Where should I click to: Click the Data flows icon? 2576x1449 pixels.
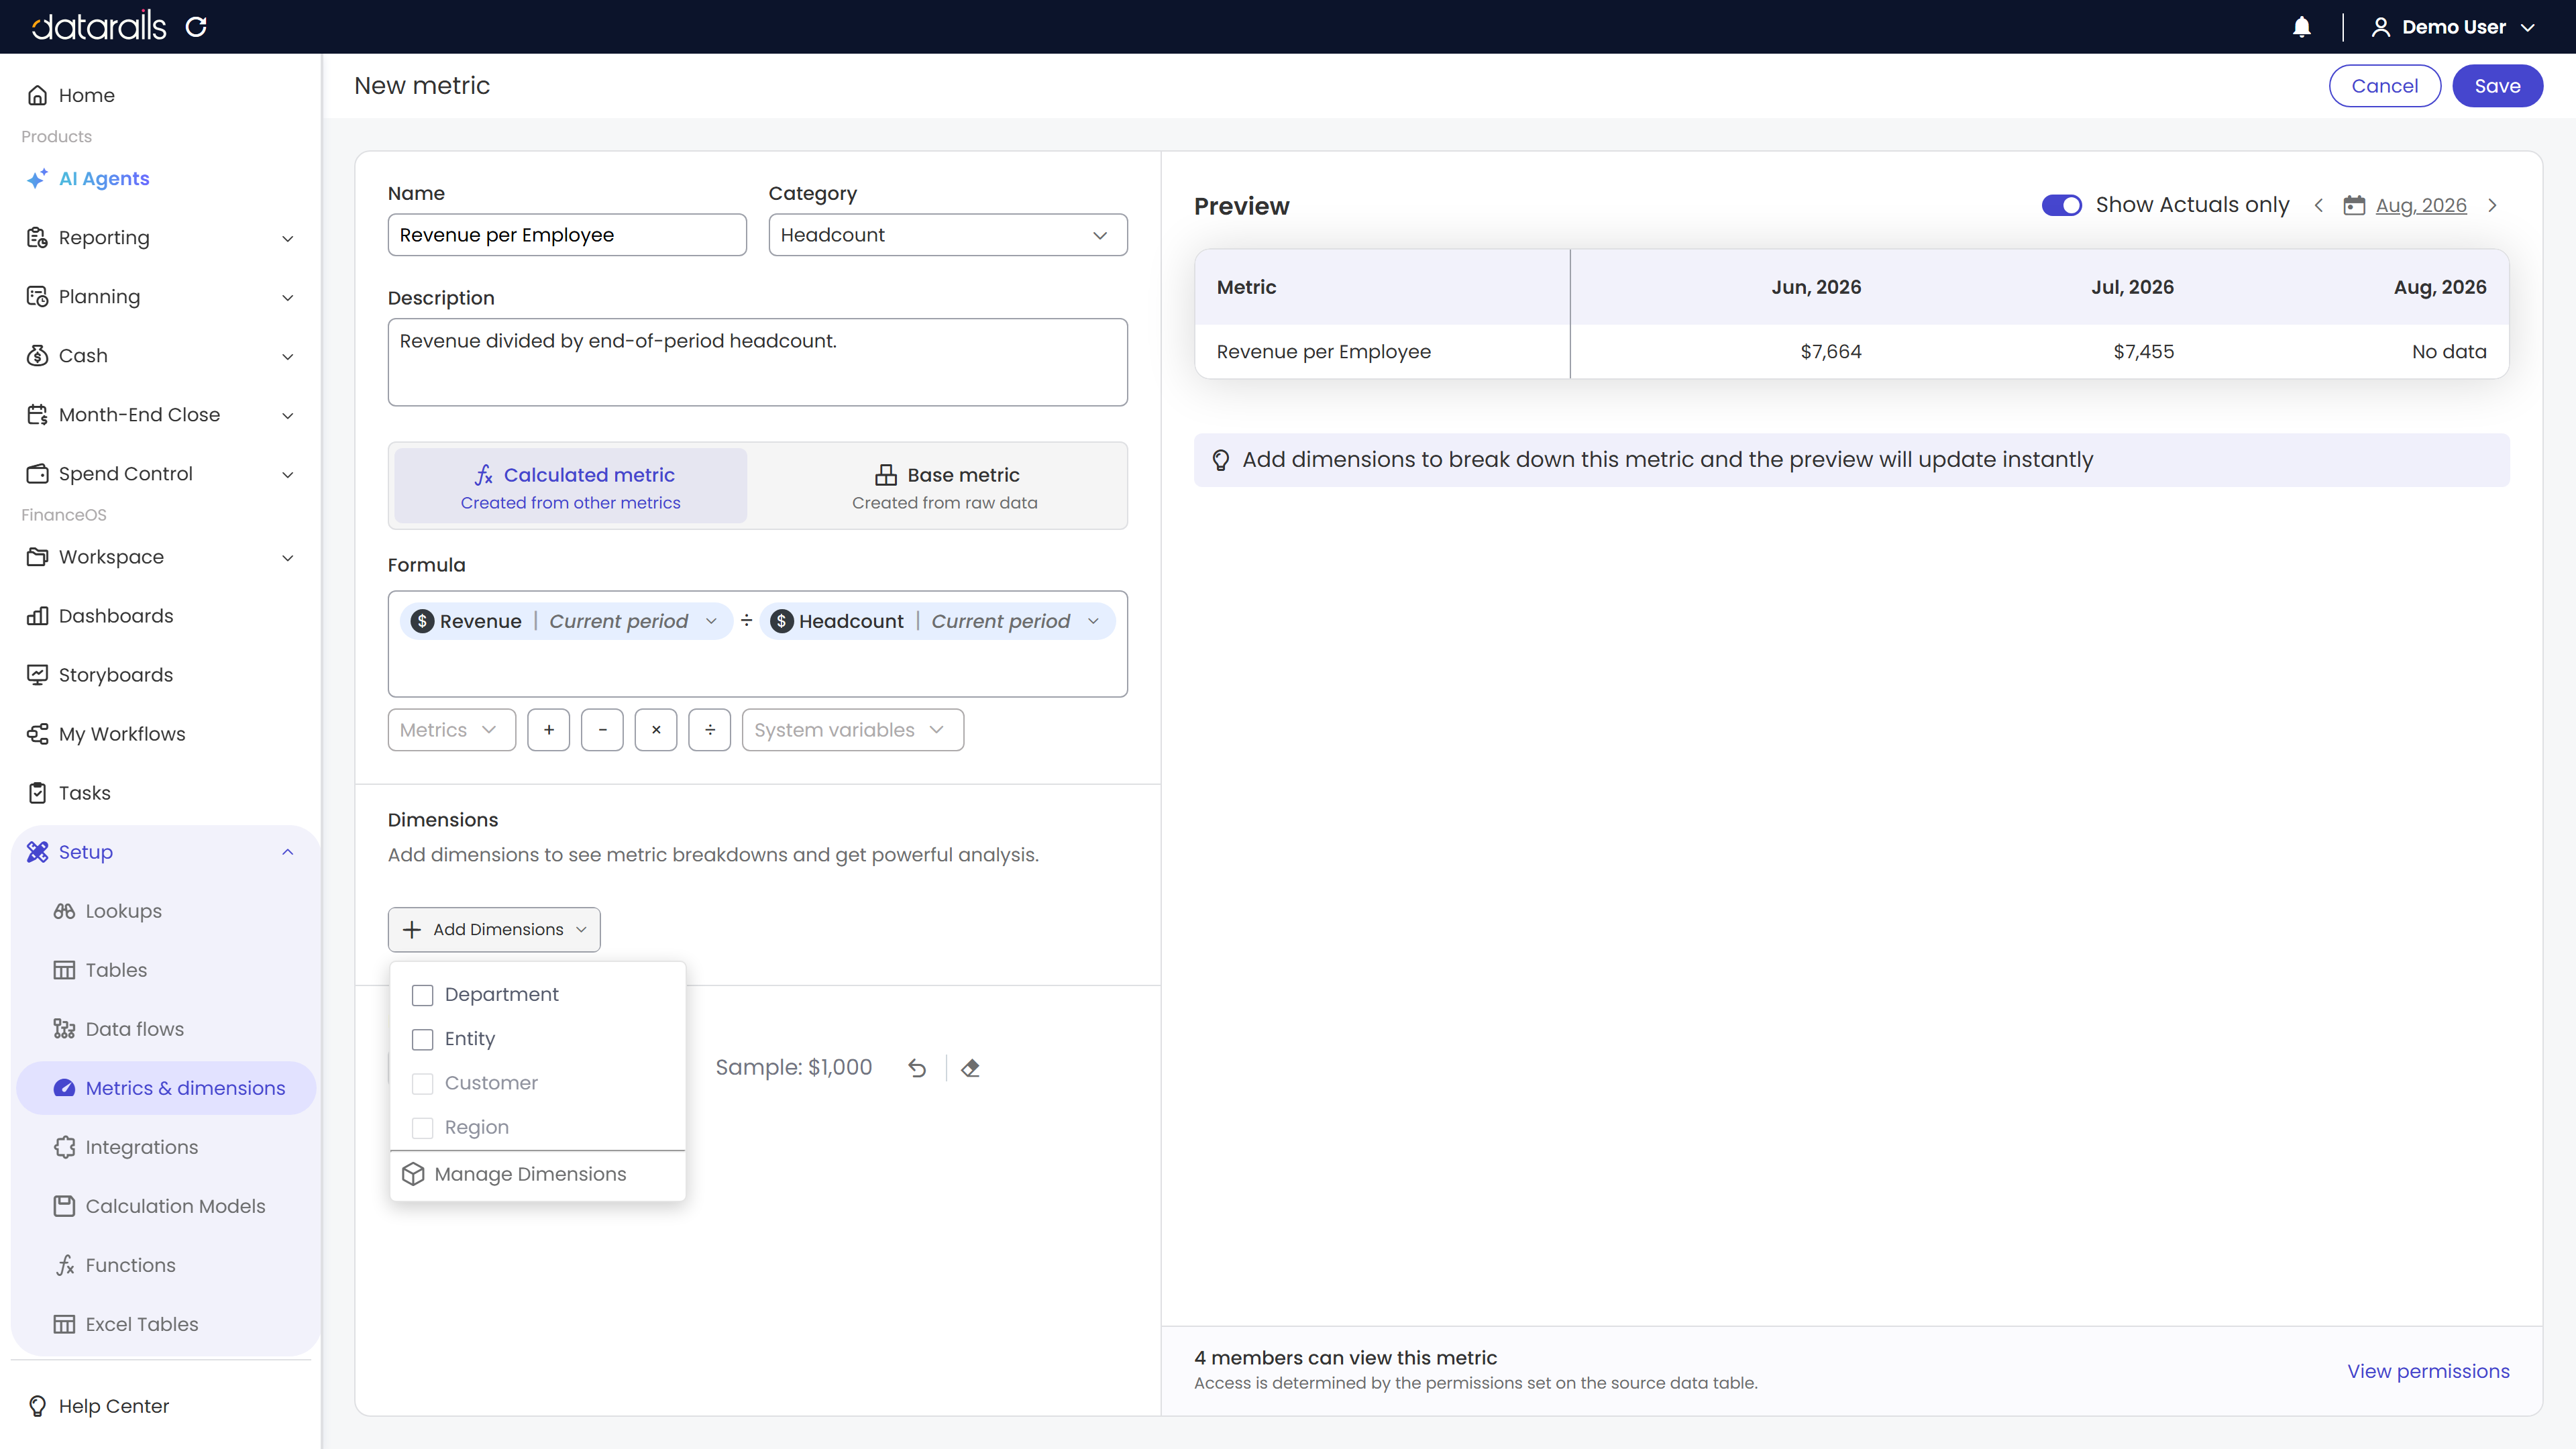point(64,1029)
